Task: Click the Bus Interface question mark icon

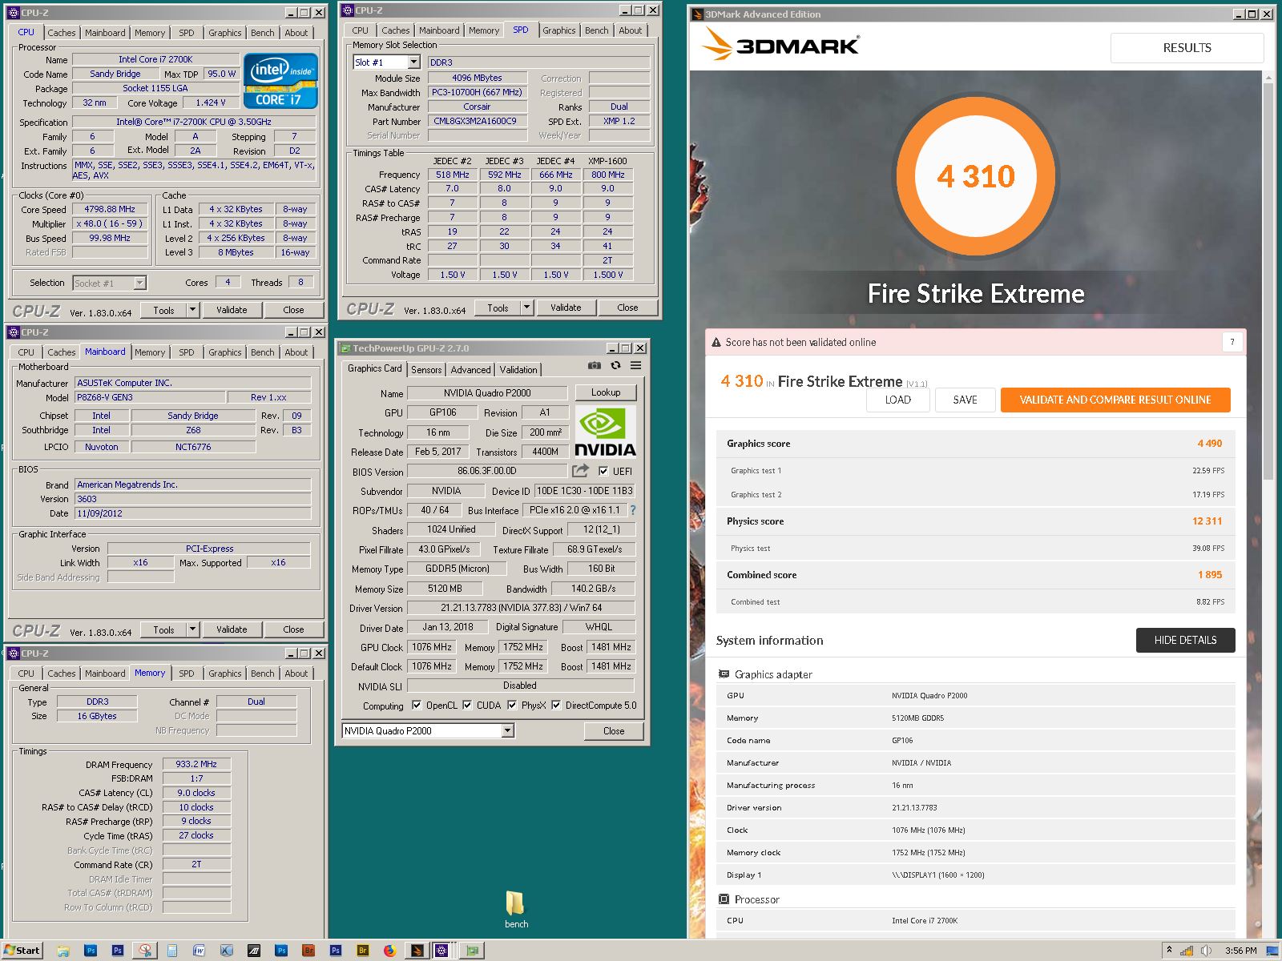Action: click(633, 510)
